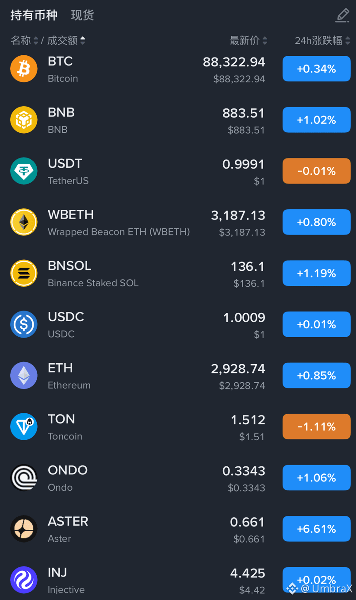Tap the Tether USDT logo
Image resolution: width=356 pixels, height=600 pixels.
click(24, 171)
